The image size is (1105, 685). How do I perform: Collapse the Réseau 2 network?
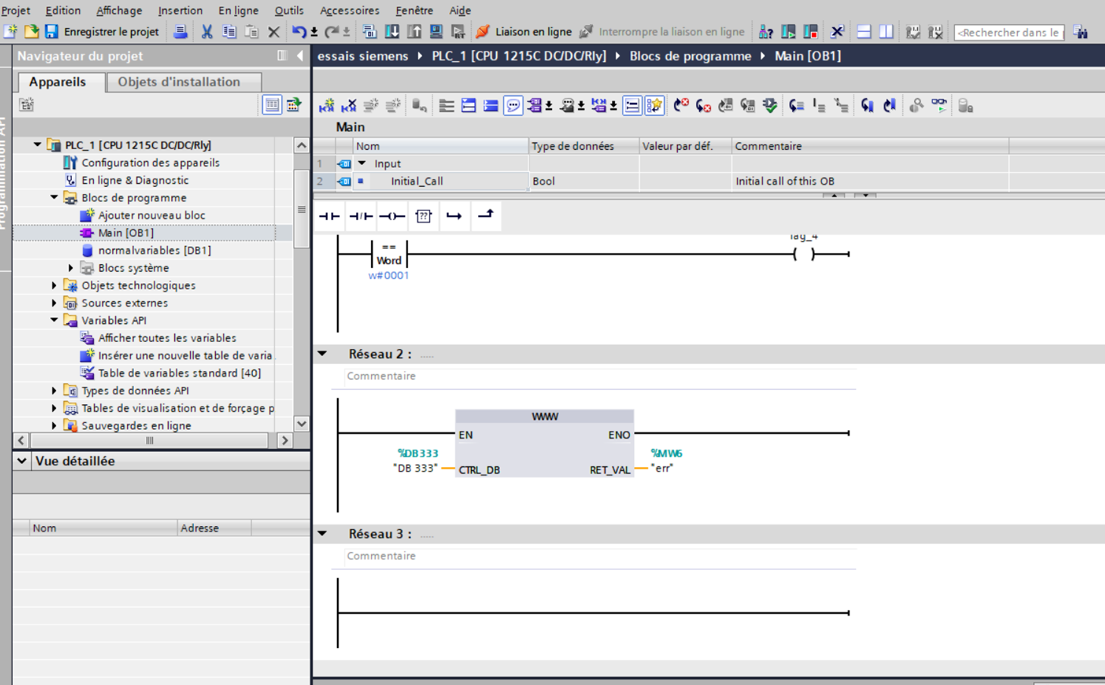point(323,353)
